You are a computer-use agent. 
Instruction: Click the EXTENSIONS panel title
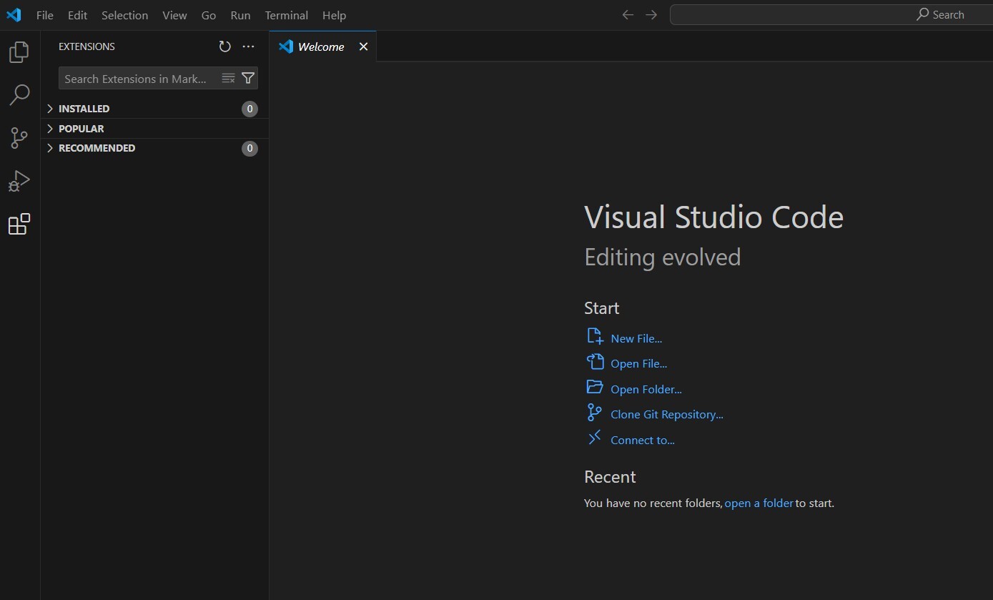(87, 46)
